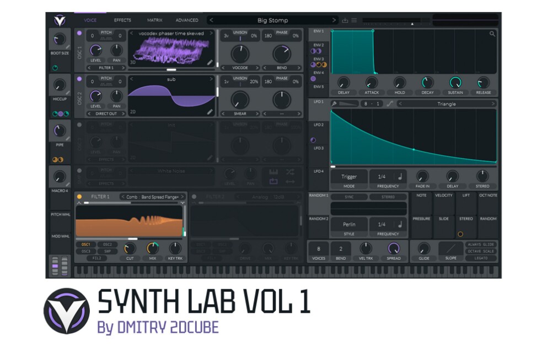This screenshot has width=548, height=347.
Task: Click the SYNC button in Random 1
Action: (x=349, y=197)
